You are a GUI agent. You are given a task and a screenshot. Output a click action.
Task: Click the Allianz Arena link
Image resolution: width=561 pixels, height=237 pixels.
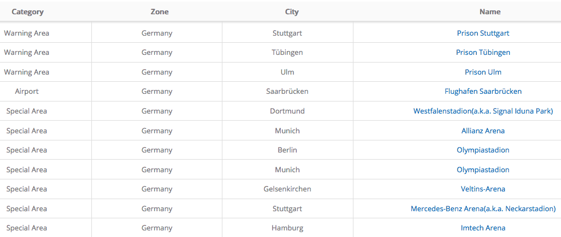pyautogui.click(x=483, y=131)
